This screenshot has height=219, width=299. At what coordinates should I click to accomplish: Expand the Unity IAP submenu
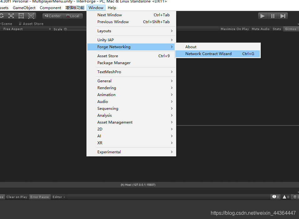[x=131, y=40]
